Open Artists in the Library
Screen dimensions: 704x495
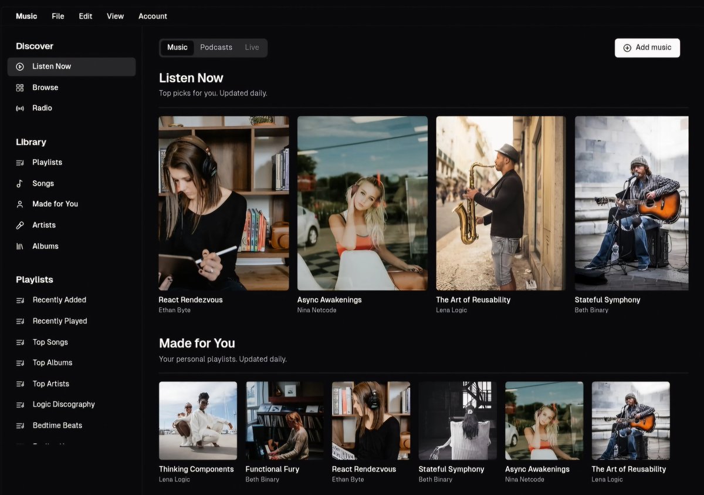[x=72, y=225]
